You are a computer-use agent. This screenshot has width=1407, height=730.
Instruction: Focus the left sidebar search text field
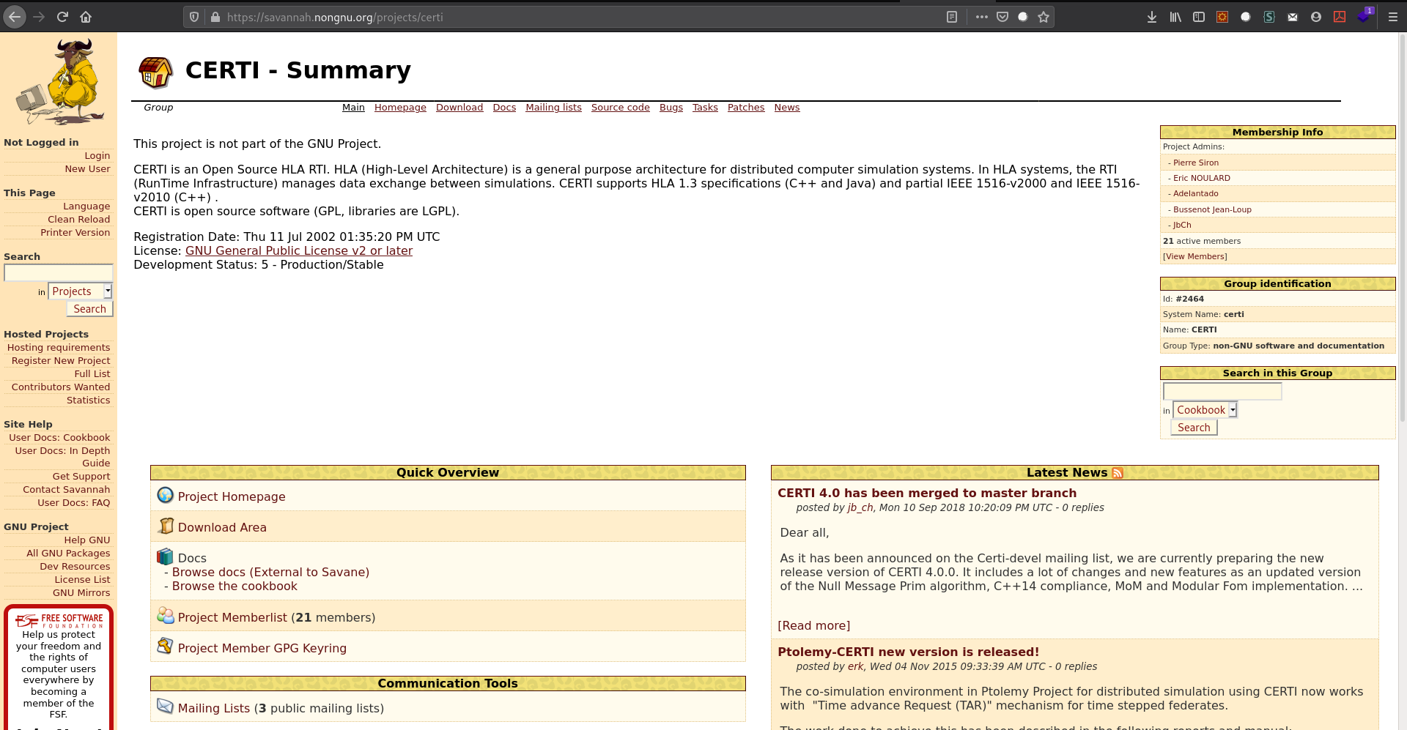pos(59,273)
